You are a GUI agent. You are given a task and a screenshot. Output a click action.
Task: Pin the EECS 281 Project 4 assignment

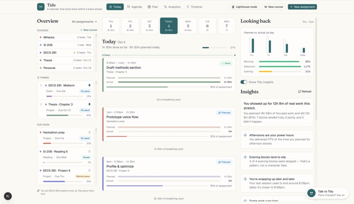[x=90, y=170]
